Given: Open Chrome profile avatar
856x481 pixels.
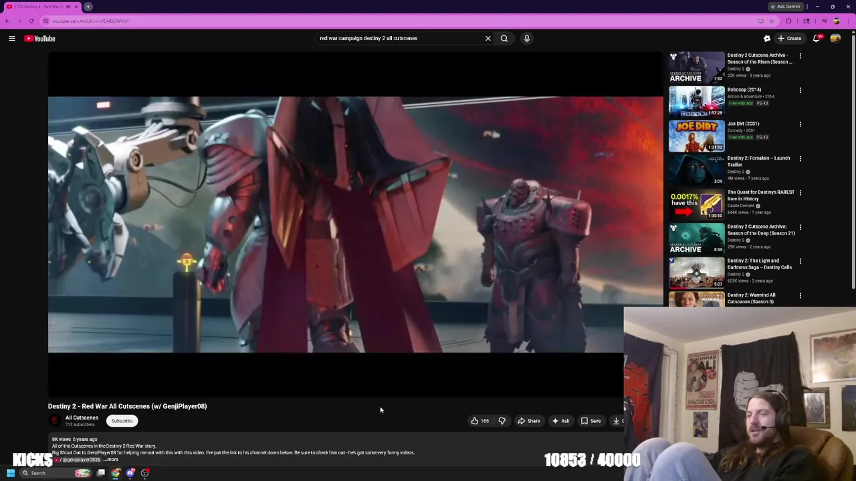Looking at the screenshot, I should [x=836, y=21].
